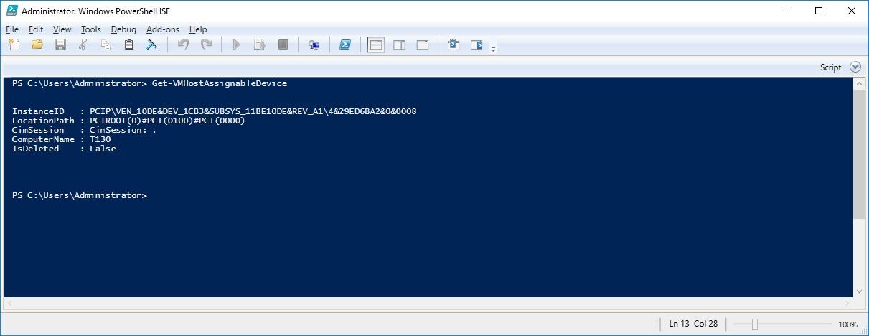Screen dimensions: 869x336
Task: Show the Command Add-on panel icon
Action: [476, 45]
